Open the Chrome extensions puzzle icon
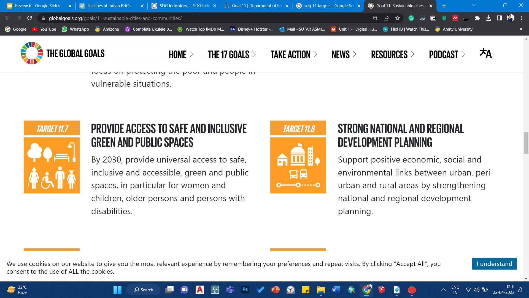The height and width of the screenshot is (298, 529). pyautogui.click(x=477, y=18)
